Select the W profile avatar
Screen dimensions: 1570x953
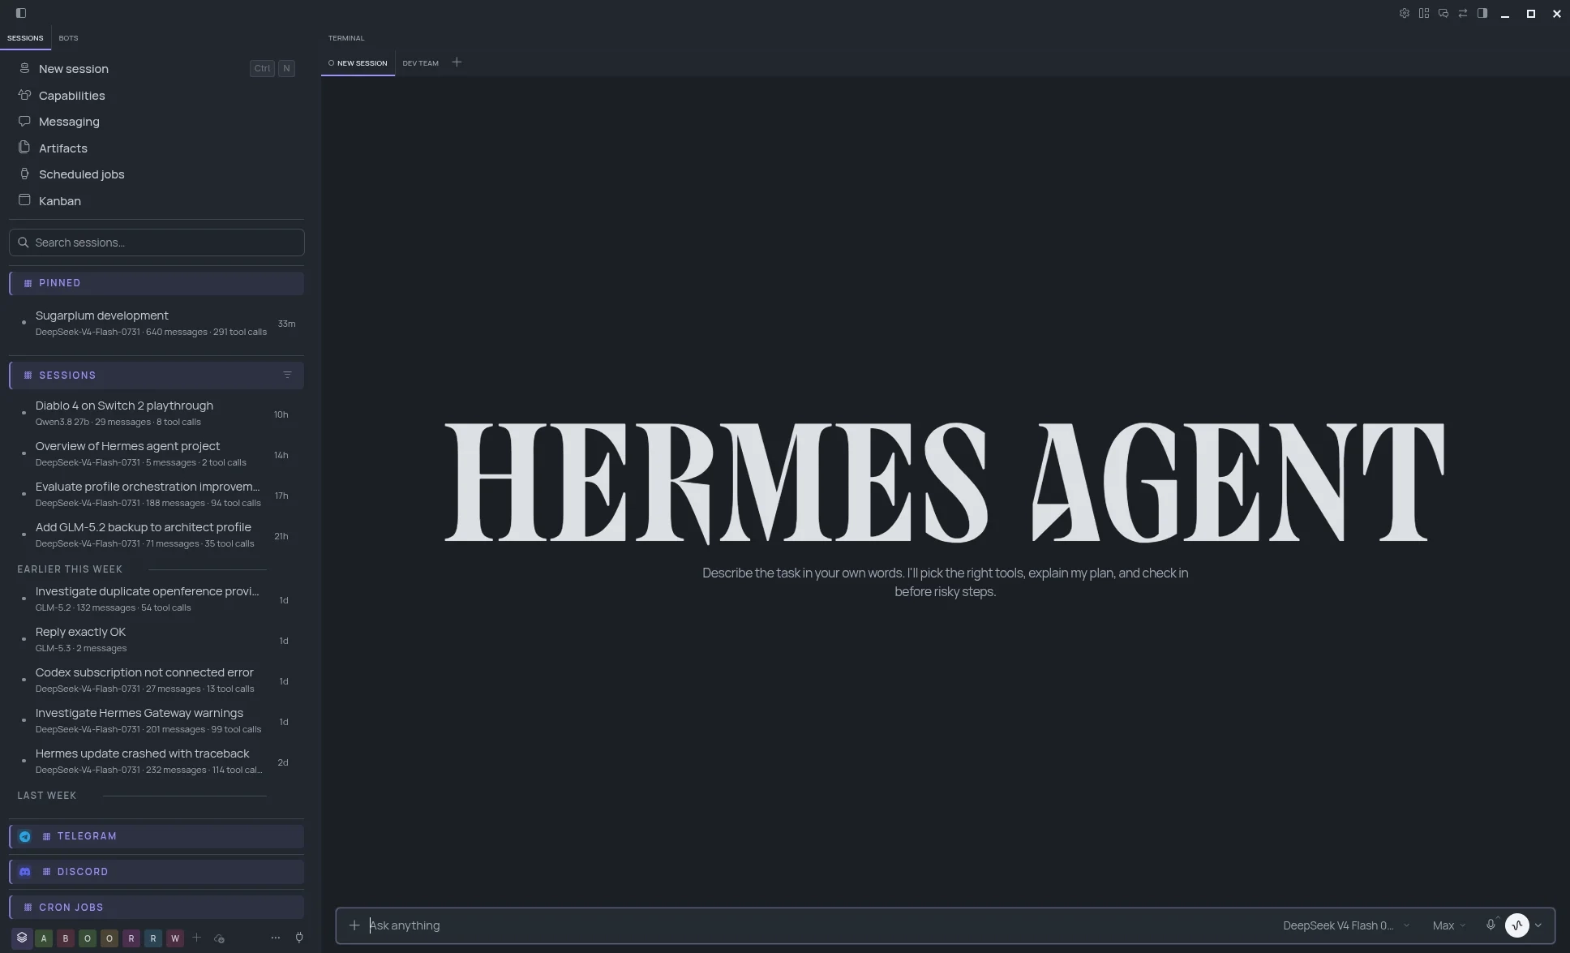(175, 938)
